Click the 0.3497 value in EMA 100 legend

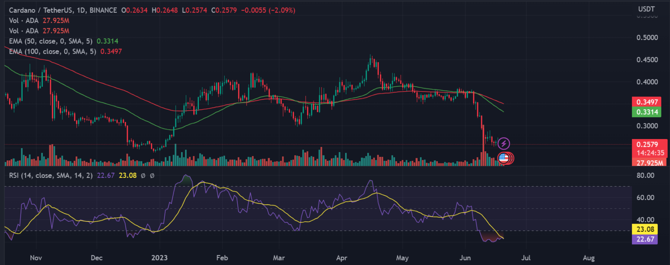111,51
